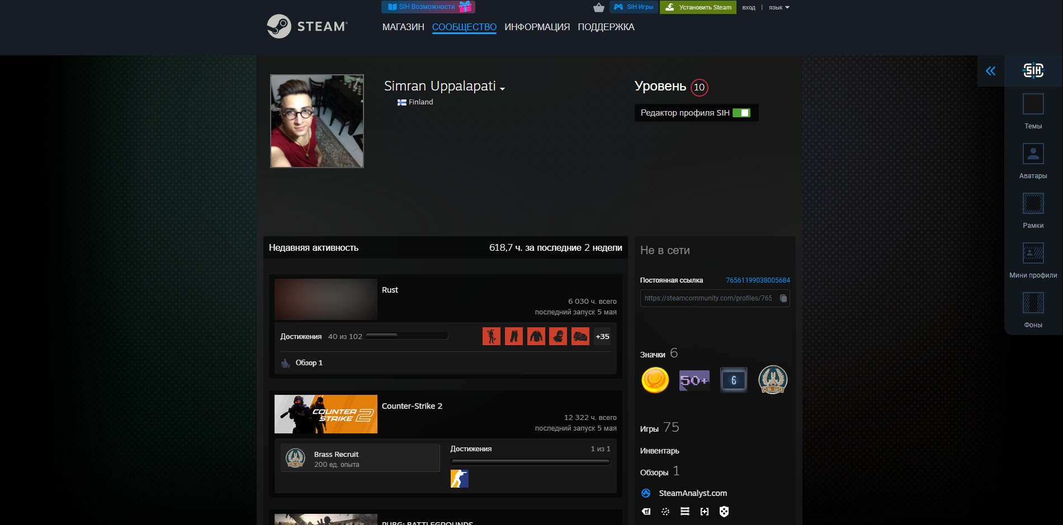Click the profile avatar photo
This screenshot has width=1063, height=525.
pos(317,121)
